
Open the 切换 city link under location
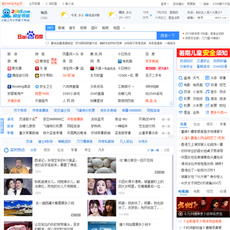(x=44, y=18)
